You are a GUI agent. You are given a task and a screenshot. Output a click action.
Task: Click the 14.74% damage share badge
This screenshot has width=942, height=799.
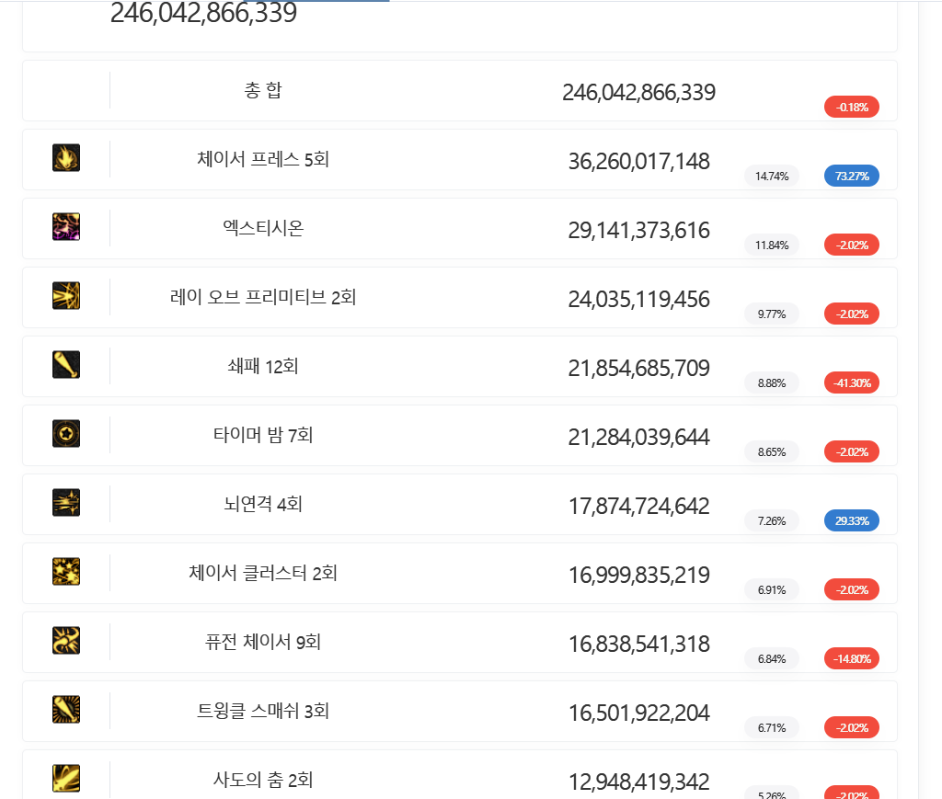point(772,176)
